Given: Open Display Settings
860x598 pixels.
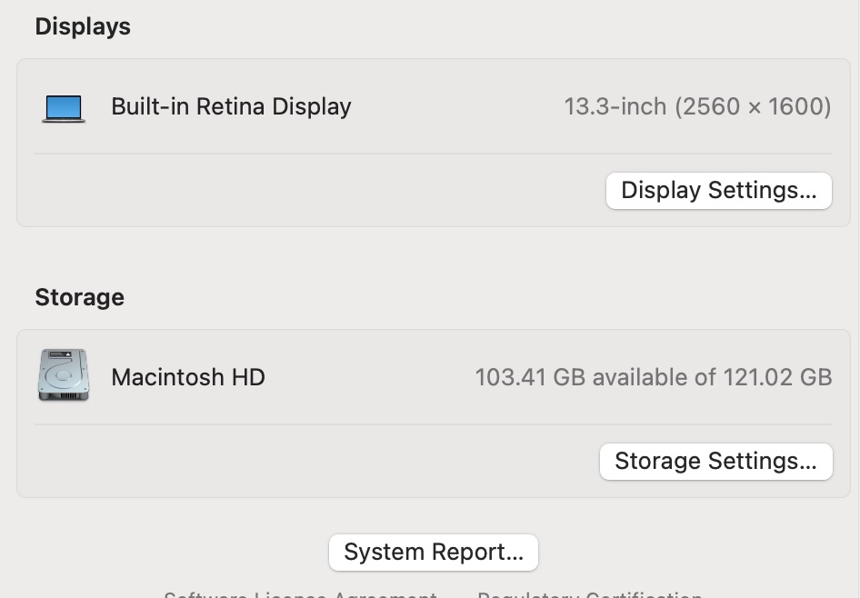Looking at the screenshot, I should (x=718, y=190).
